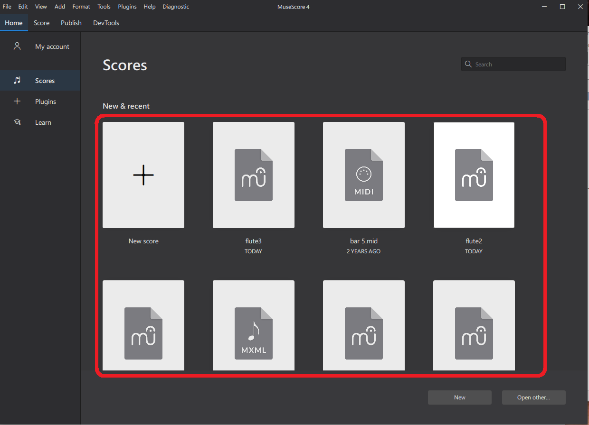Click the Plugins plus icon in the sidebar

(18, 101)
